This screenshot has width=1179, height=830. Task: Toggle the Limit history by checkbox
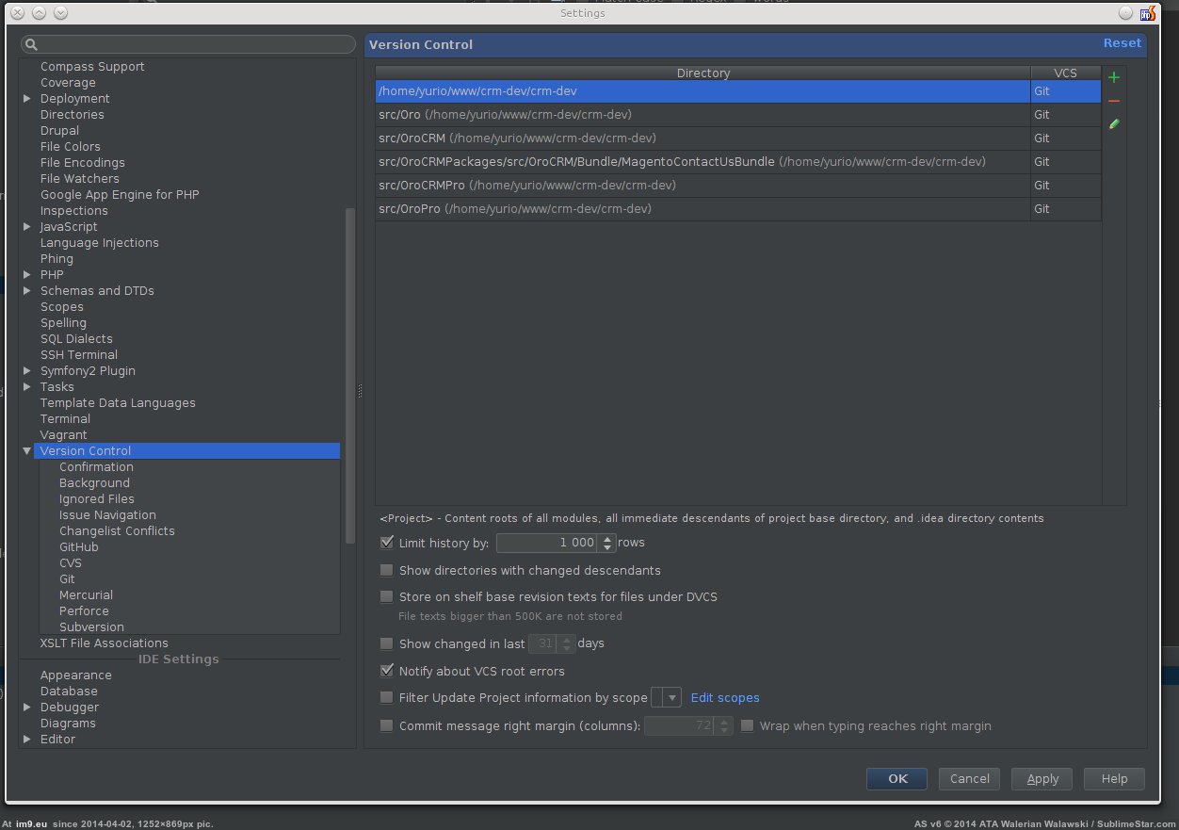(x=386, y=543)
